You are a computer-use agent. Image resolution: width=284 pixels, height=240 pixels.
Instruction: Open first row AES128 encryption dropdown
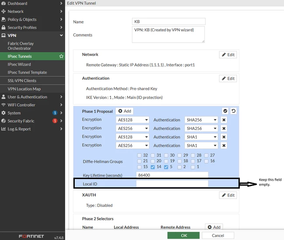click(132, 120)
